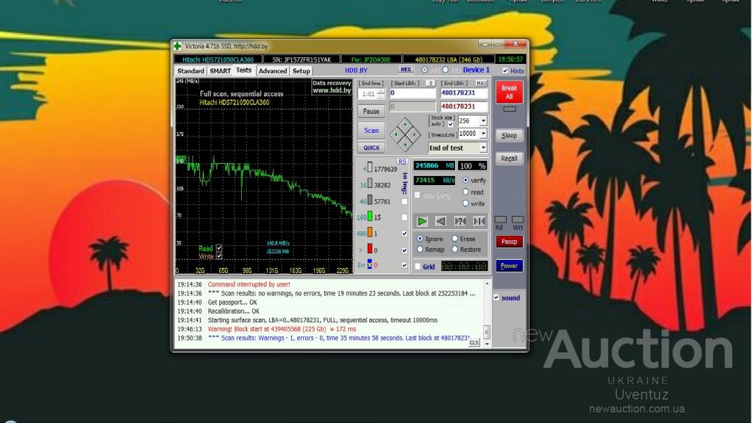
Task: Select the Restore radio option
Action: tap(454, 250)
